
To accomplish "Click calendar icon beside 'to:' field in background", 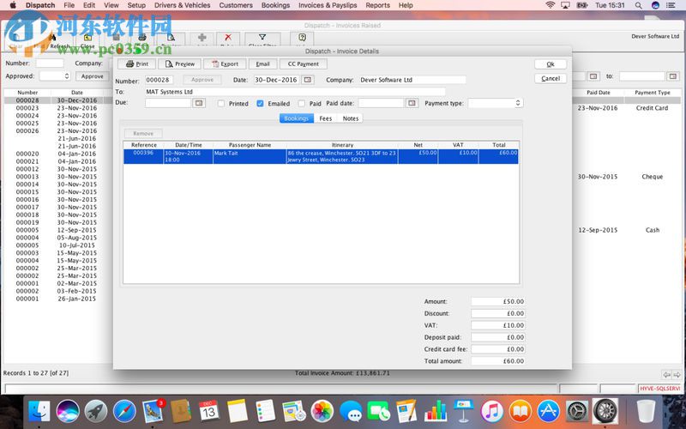I will 672,76.
